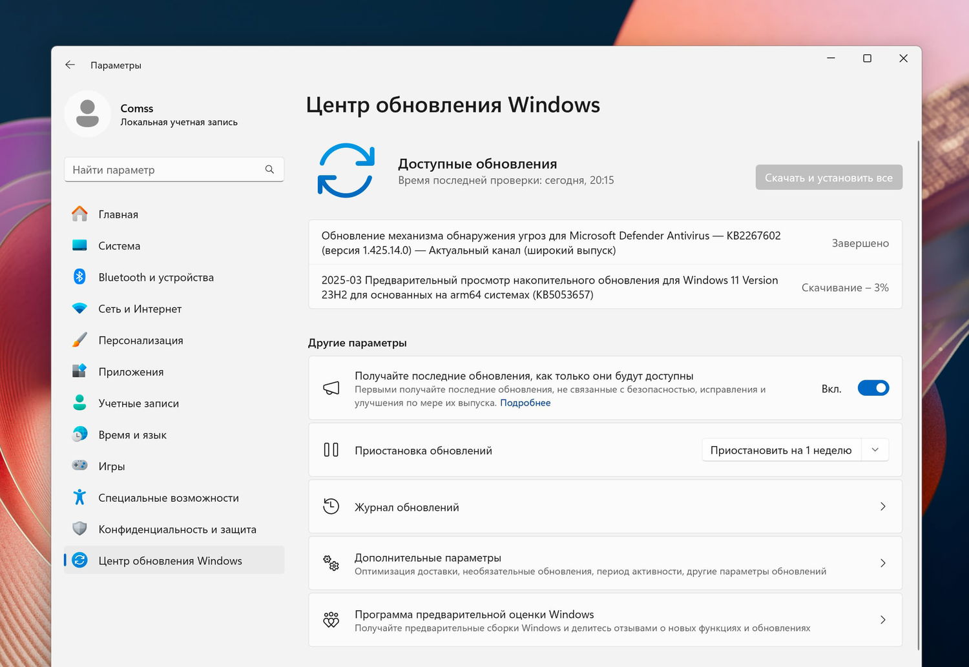969x667 pixels.
Task: Click the Локальная учетная запись label
Action: 179,122
